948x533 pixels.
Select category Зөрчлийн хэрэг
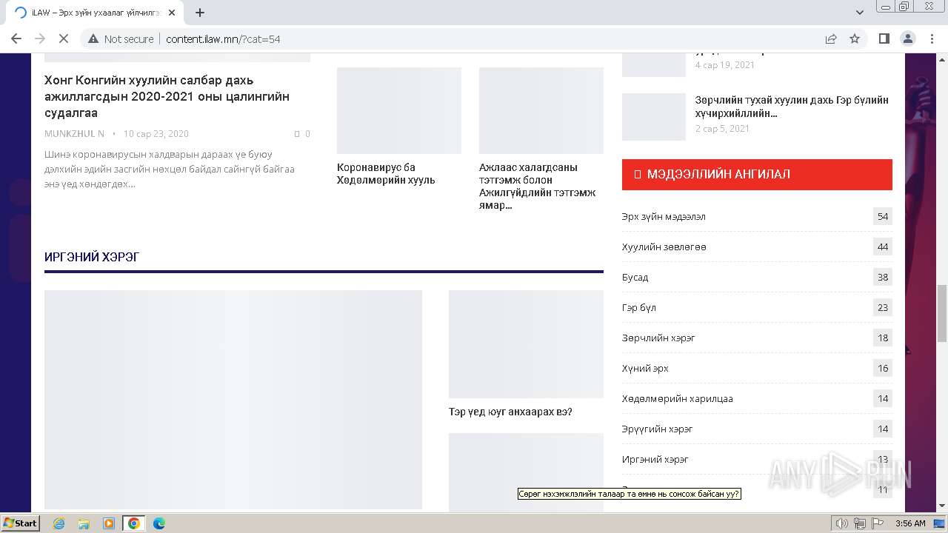pyautogui.click(x=658, y=338)
